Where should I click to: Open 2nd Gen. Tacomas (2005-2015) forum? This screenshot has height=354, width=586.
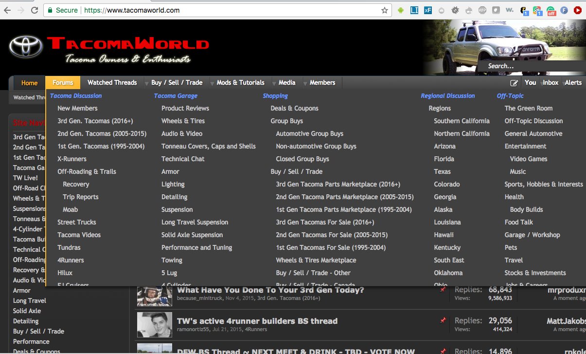pos(102,133)
